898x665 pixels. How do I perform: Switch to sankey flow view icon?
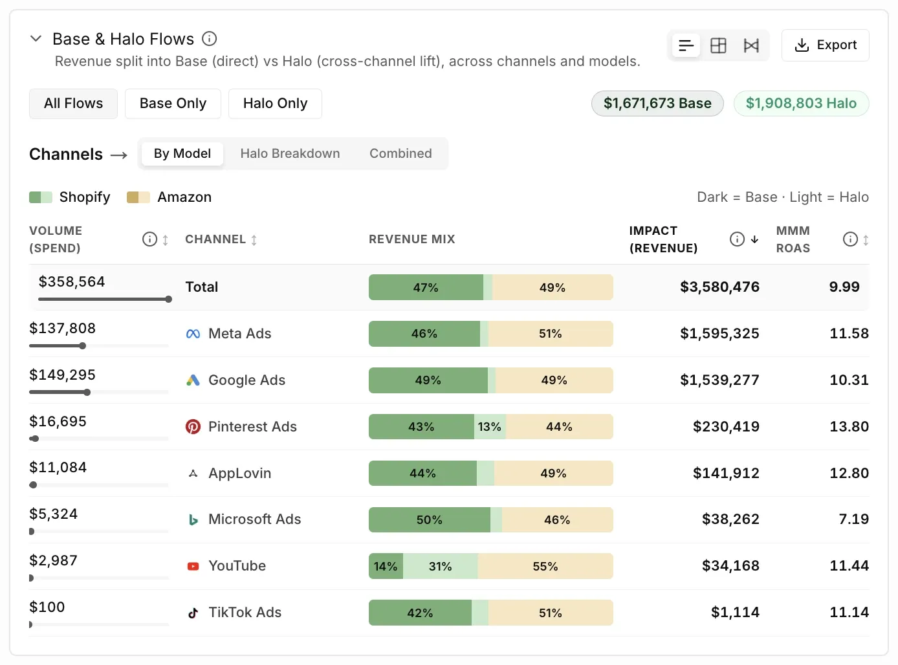pyautogui.click(x=751, y=45)
